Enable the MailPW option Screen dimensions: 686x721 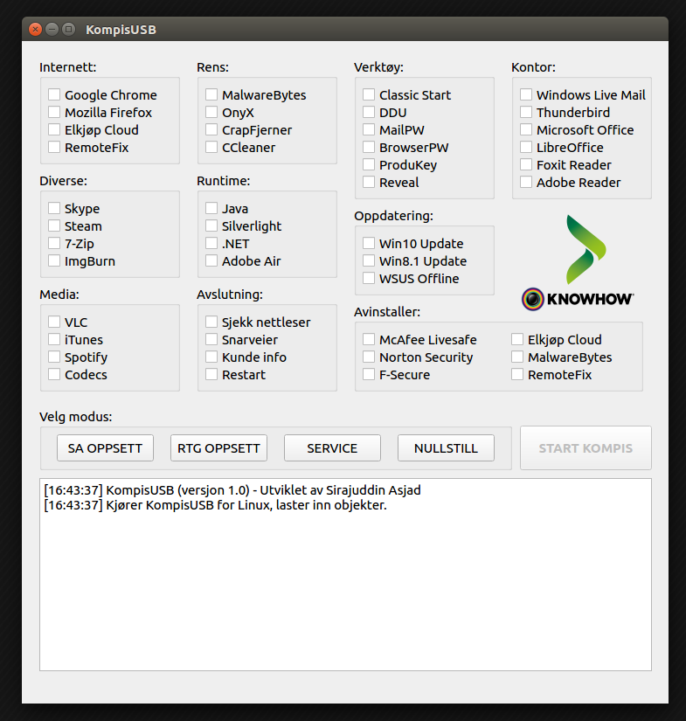(x=369, y=129)
